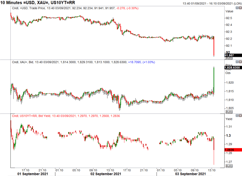The height and width of the screenshot is (176, 242).
Task: Click the 92.3 axis tick
Action: (x=229, y=32)
